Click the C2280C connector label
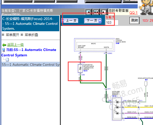This screenshot has width=153, height=125. 110,53
